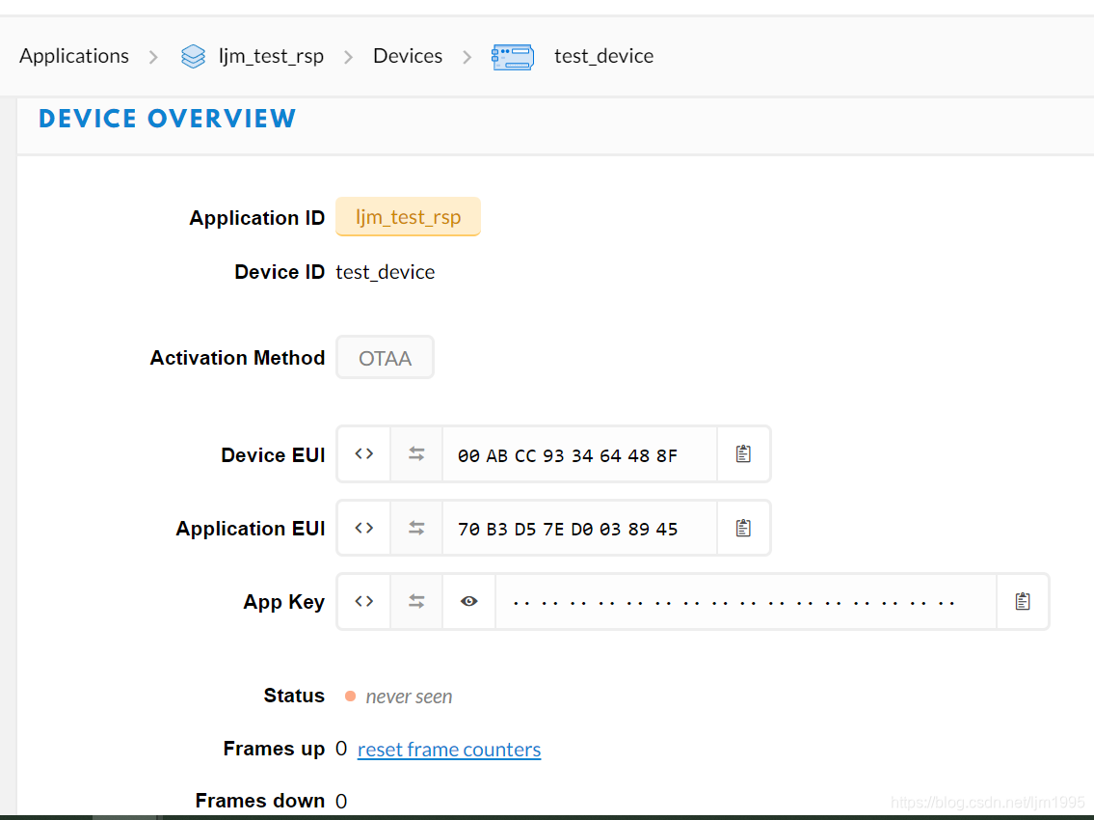Click the device icon in breadcrumb

coord(513,57)
